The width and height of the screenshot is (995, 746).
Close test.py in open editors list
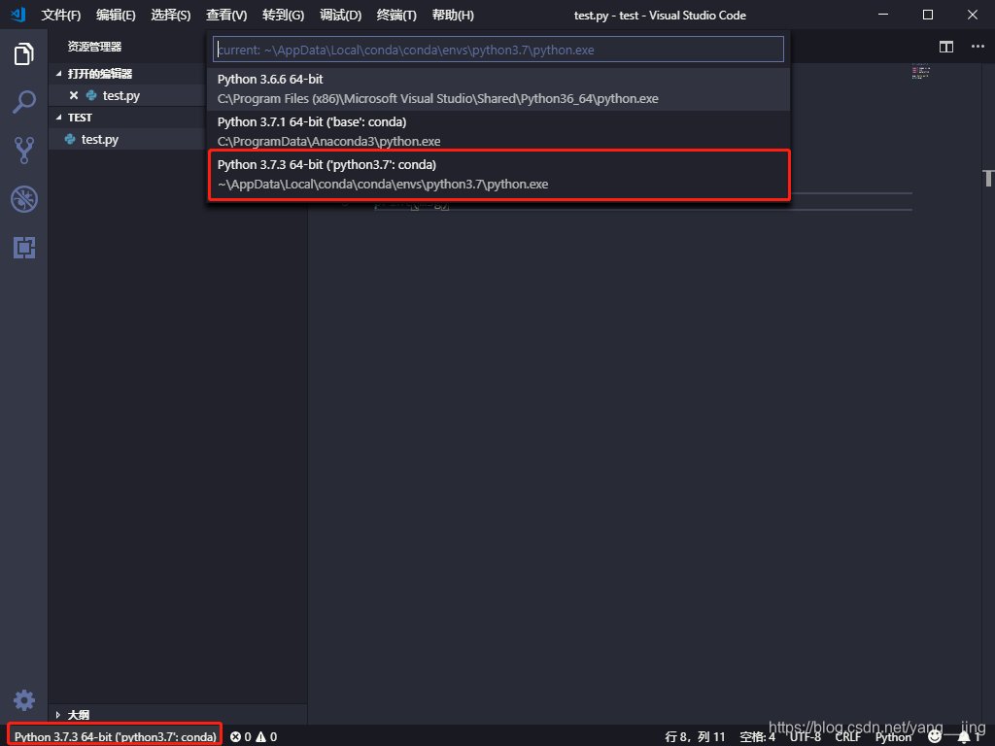[74, 95]
